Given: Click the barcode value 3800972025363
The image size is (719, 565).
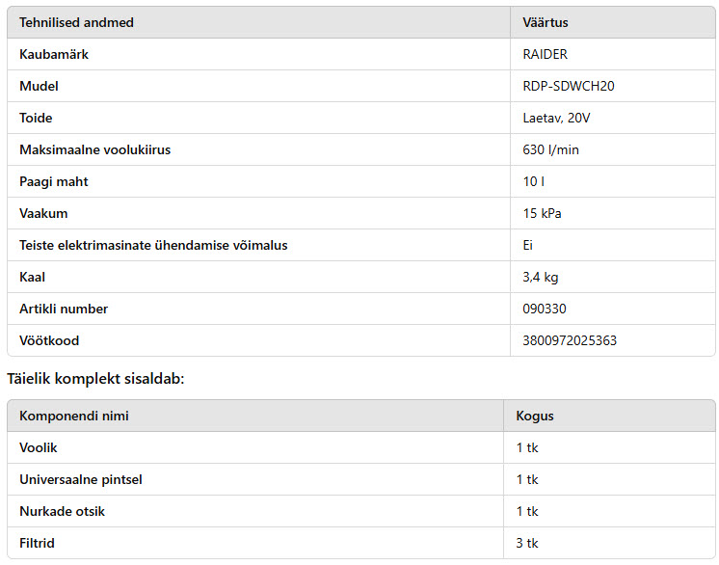Looking at the screenshot, I should tap(570, 340).
